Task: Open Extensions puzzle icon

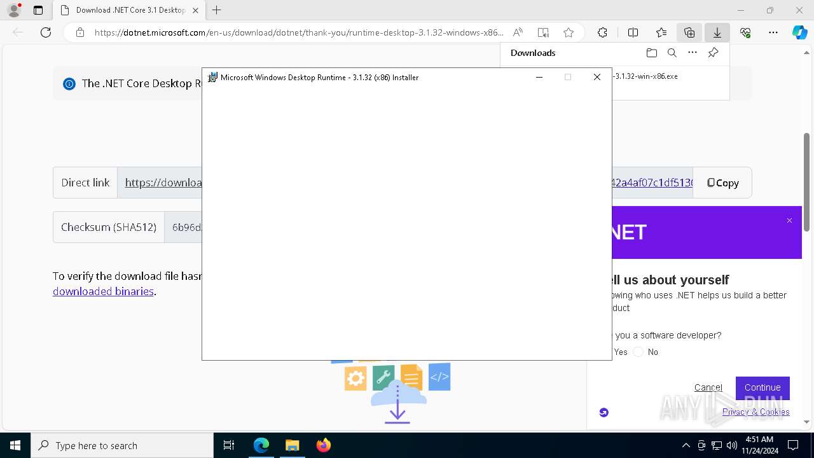Action: tap(602, 32)
